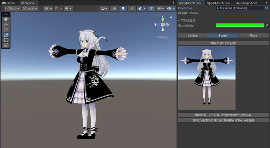Toggle scene visibility crossed-eye button
270x148 pixels.
pos(151,8)
